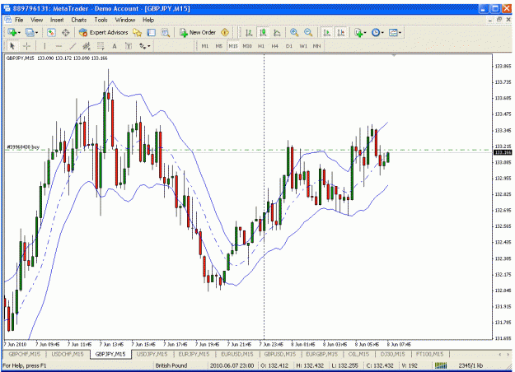This screenshot has height=372, width=515.
Task: Show the Terminal window icon
Action: pyautogui.click(x=151, y=32)
